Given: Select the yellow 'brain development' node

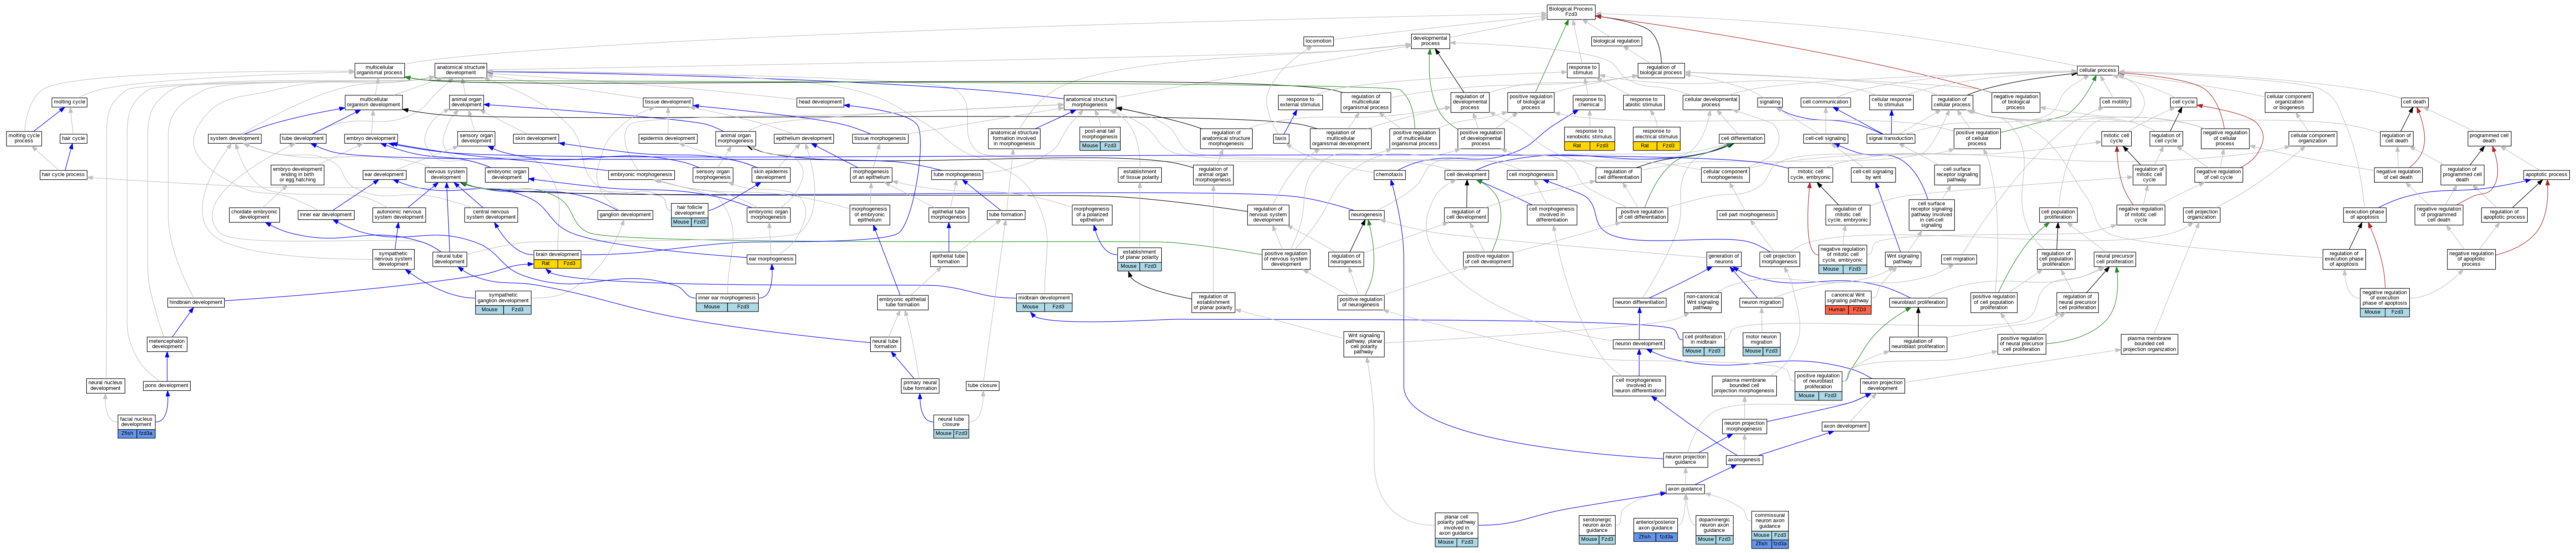Looking at the screenshot, I should point(557,259).
